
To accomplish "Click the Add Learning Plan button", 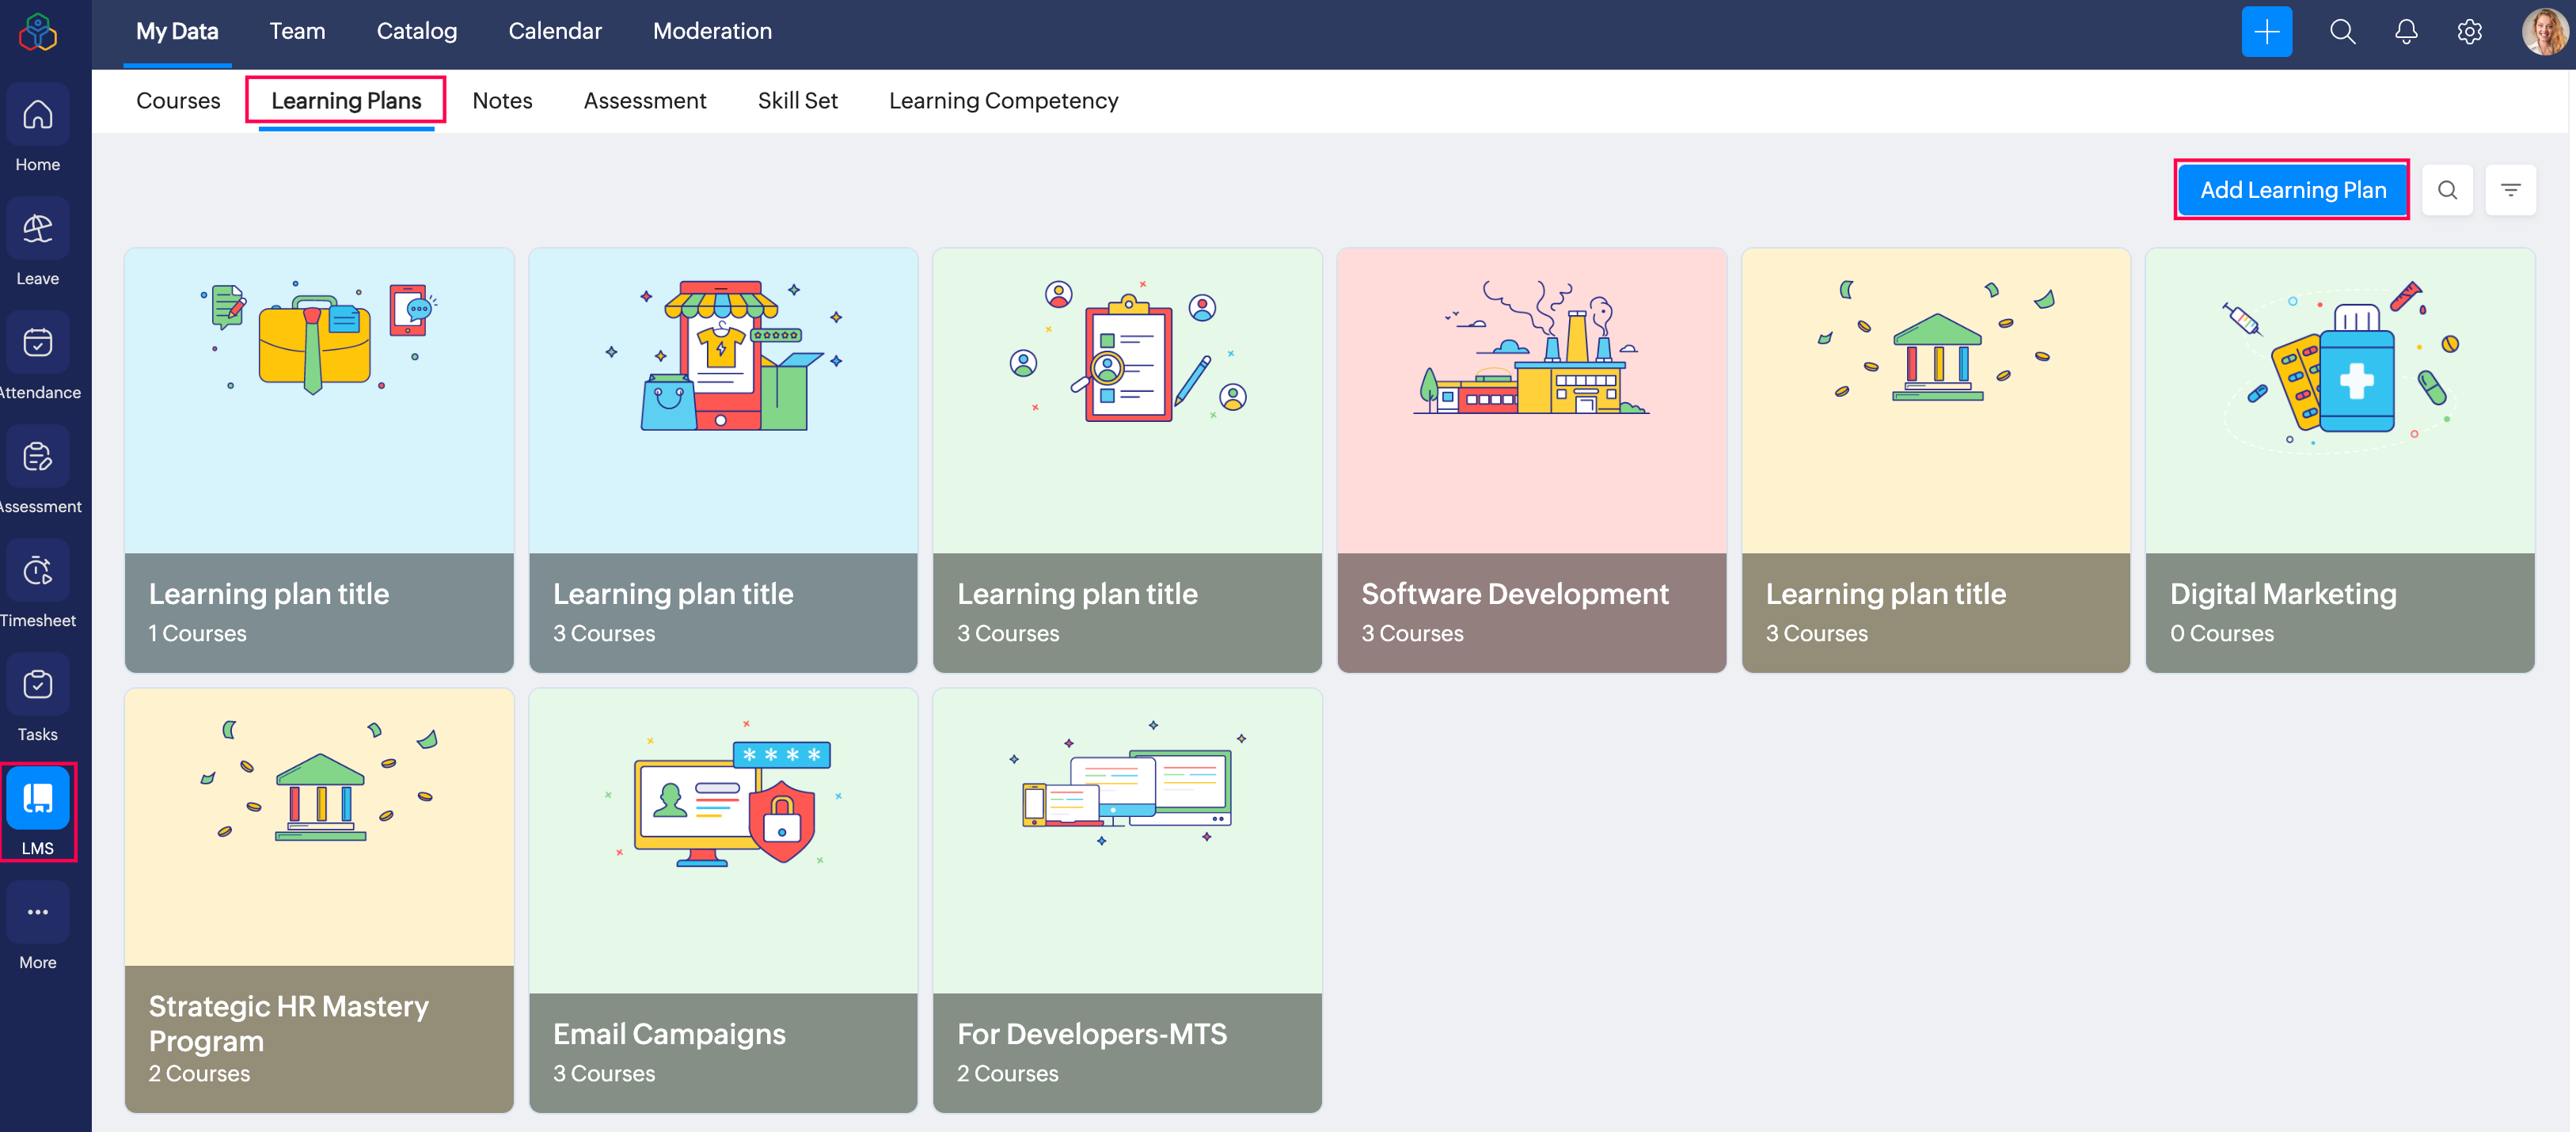I will pyautogui.click(x=2292, y=190).
